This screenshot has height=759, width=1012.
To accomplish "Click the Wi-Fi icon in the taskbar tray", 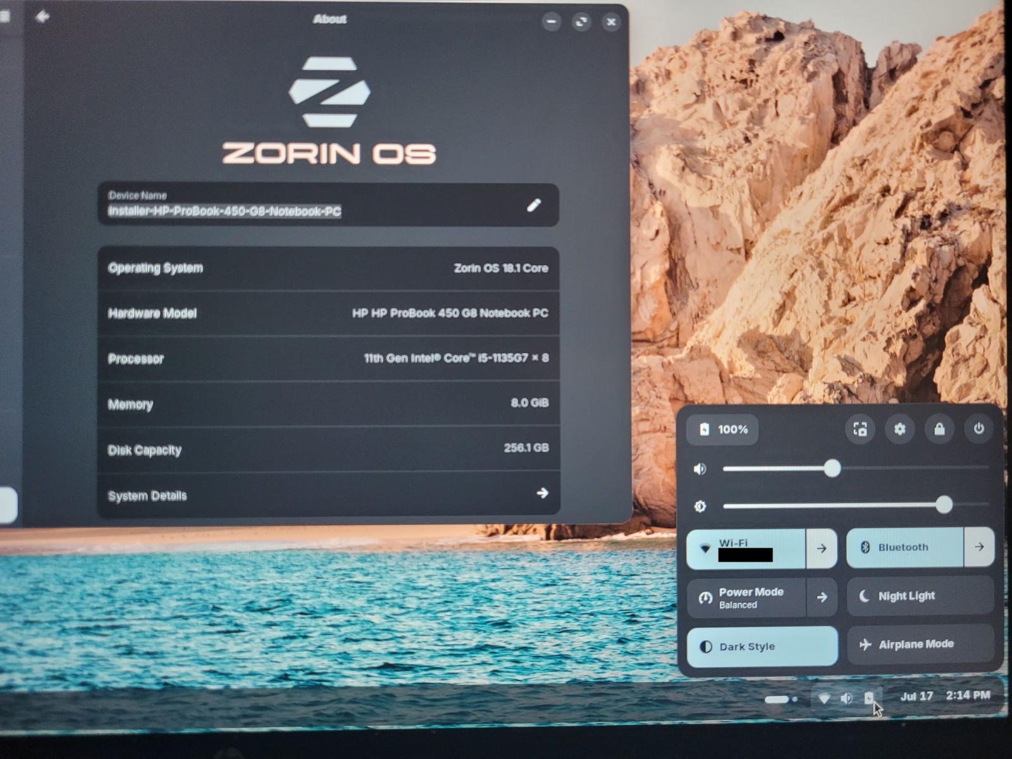I will (824, 698).
